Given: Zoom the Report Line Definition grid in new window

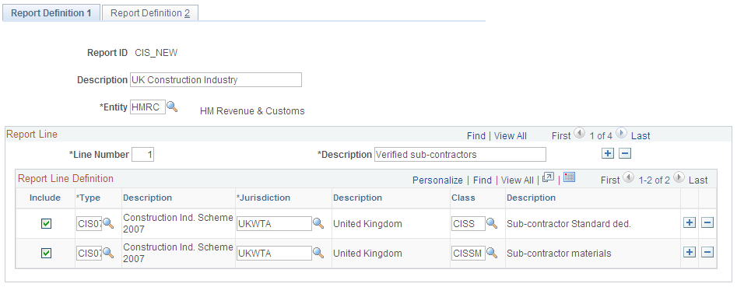Looking at the screenshot, I should 548,177.
